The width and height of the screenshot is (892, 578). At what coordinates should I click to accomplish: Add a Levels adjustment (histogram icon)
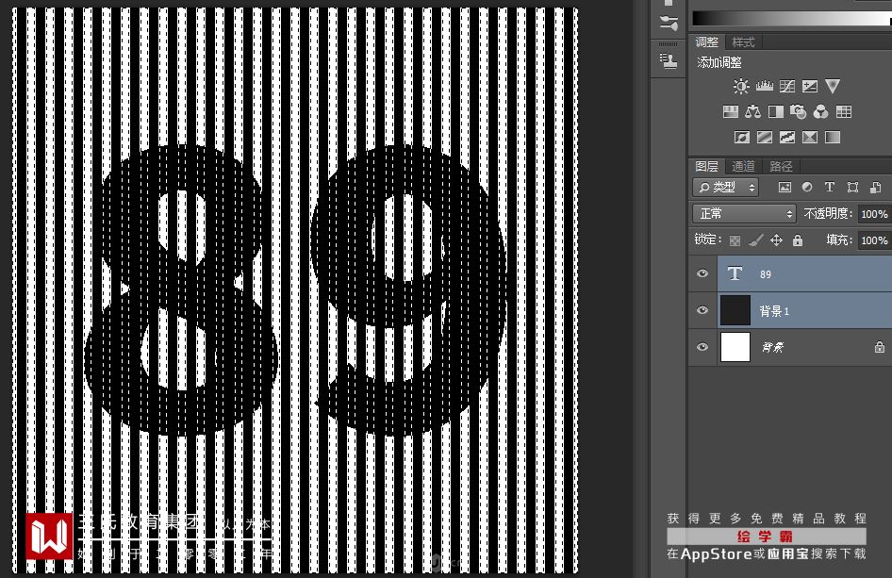(764, 87)
